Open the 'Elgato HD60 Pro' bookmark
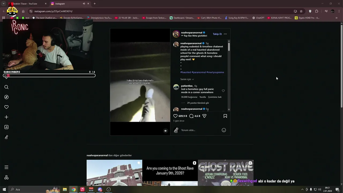The height and width of the screenshot is (193, 343). tap(307, 18)
